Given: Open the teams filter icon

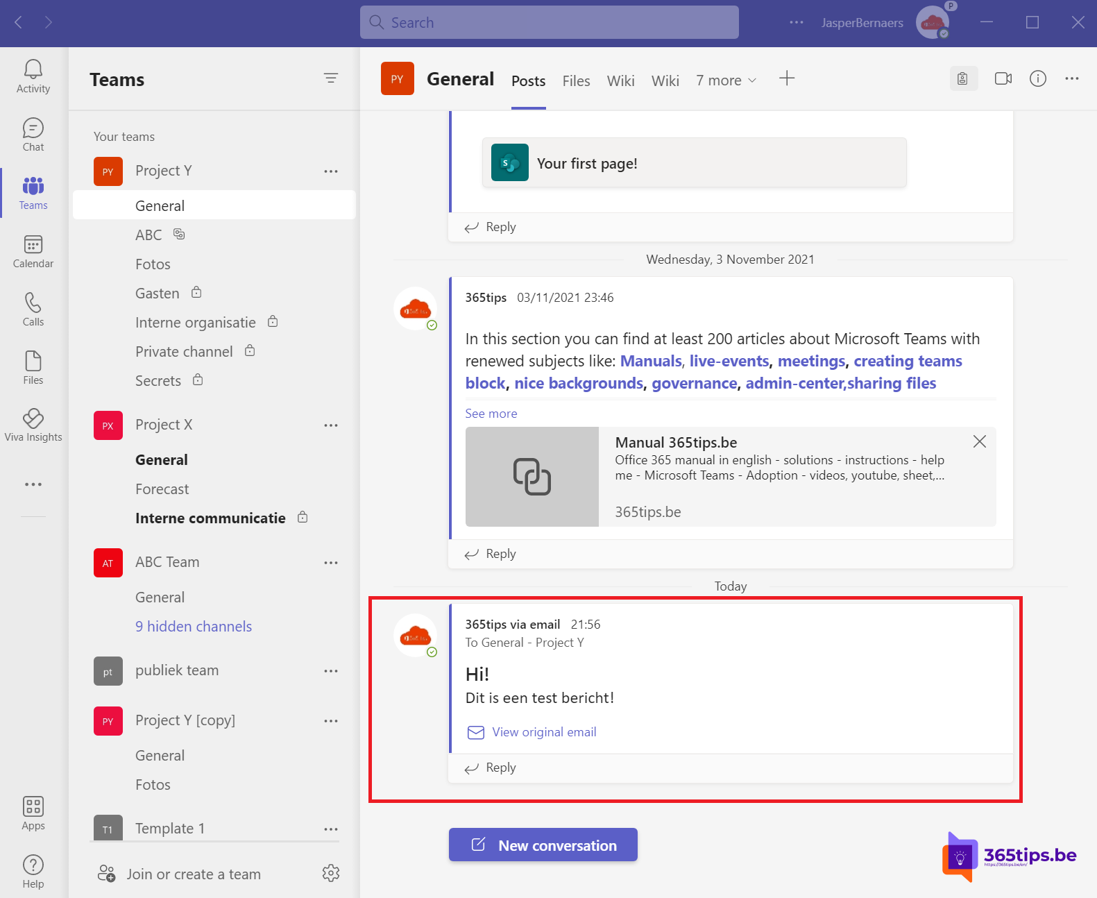Looking at the screenshot, I should (x=331, y=78).
